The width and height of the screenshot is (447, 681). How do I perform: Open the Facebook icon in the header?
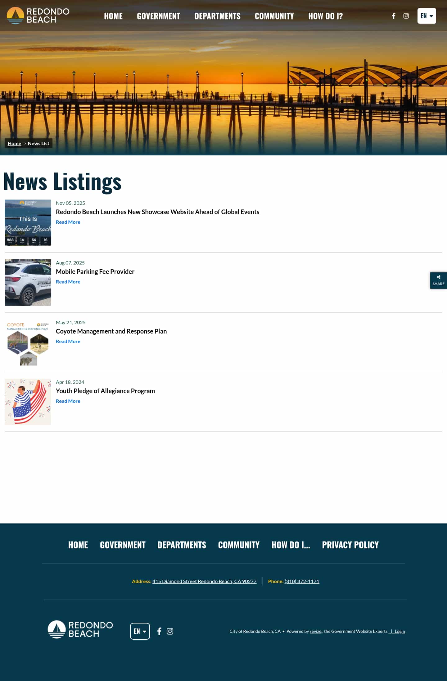tap(394, 16)
